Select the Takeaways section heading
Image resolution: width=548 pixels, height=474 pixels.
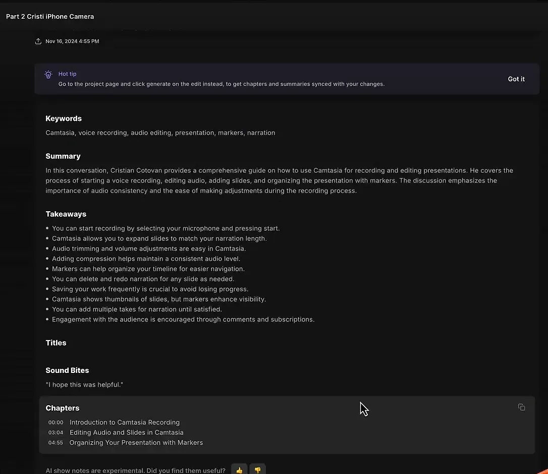[66, 214]
